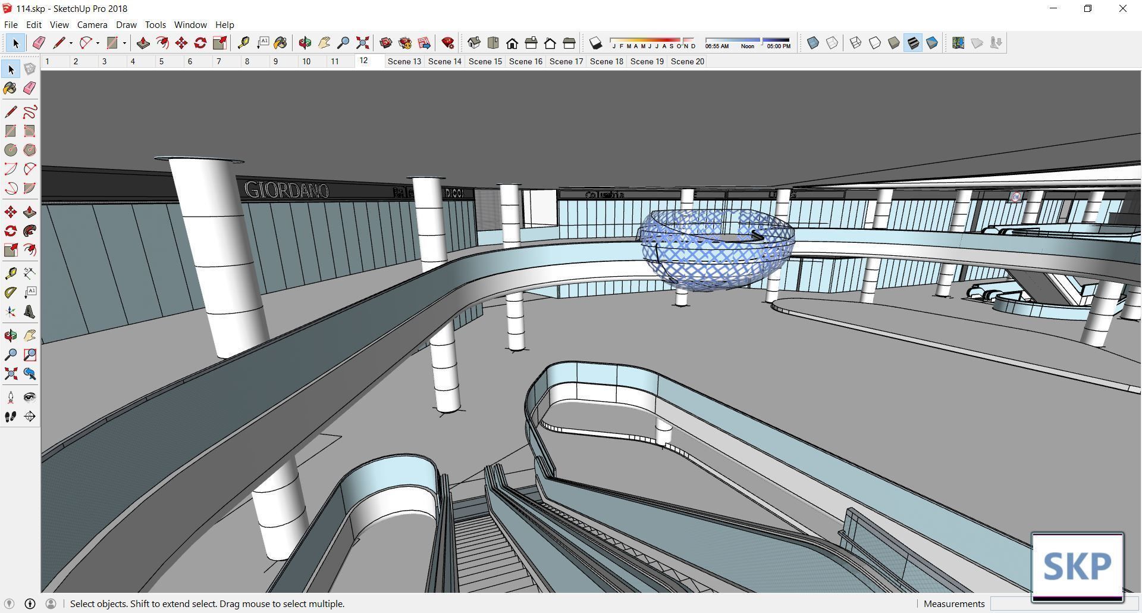Toggle the X-Ray face style
Screen dimensions: 1142x613
point(812,43)
